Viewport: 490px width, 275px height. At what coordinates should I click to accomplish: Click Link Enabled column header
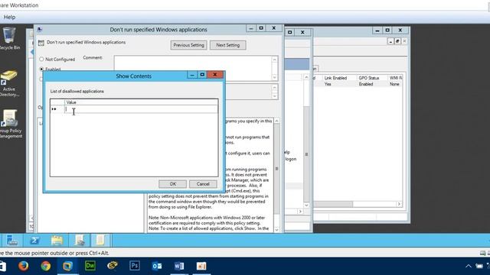(335, 78)
